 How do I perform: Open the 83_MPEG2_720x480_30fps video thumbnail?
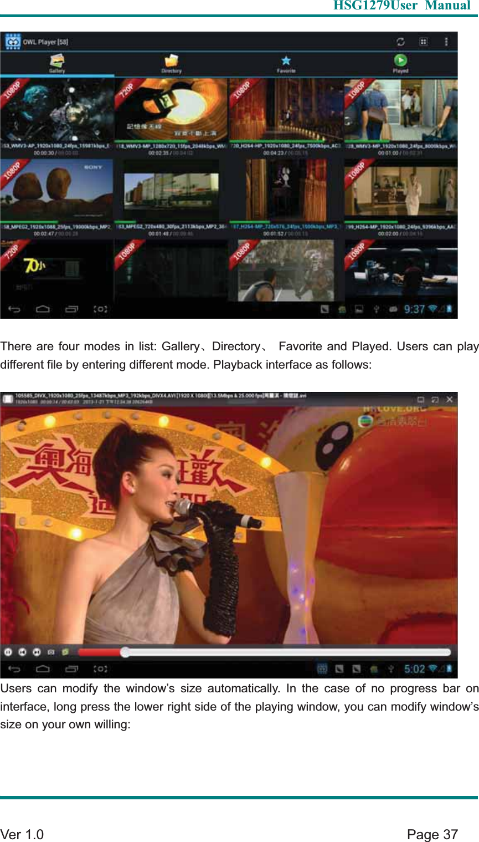click(x=172, y=190)
